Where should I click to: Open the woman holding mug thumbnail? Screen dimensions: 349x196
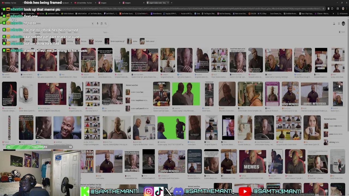[312, 127]
